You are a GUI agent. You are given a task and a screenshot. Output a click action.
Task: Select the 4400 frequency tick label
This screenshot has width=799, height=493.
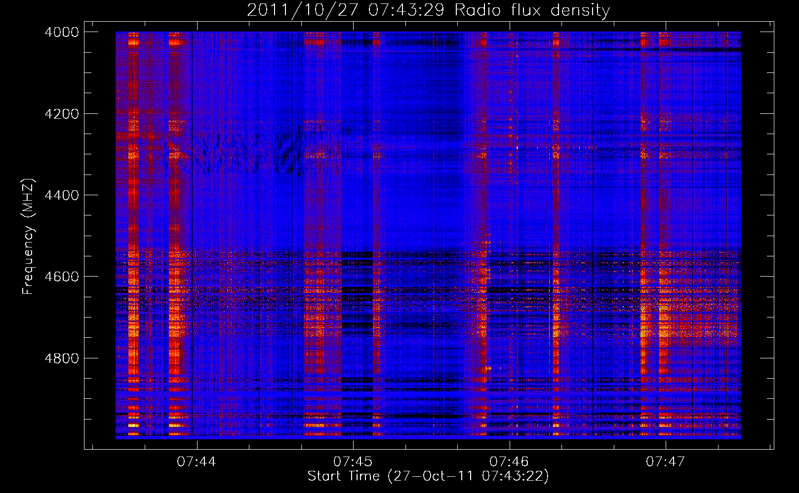[62, 195]
